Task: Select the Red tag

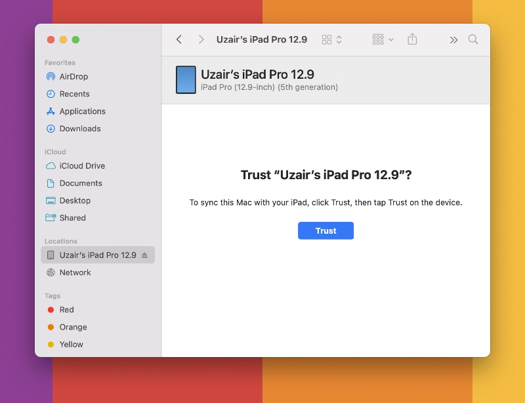Action: (x=66, y=310)
